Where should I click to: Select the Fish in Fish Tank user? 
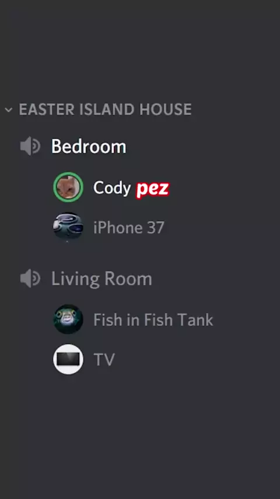[x=153, y=320]
